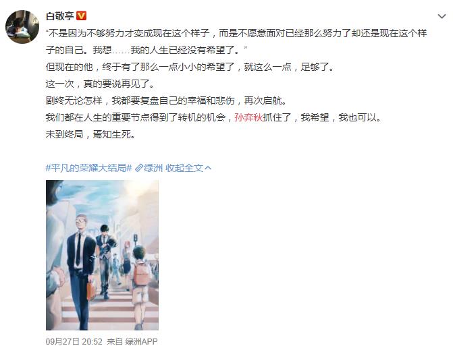This screenshot has width=453, height=352.
Task: Click the 白敬亭 username link
Action: point(60,16)
